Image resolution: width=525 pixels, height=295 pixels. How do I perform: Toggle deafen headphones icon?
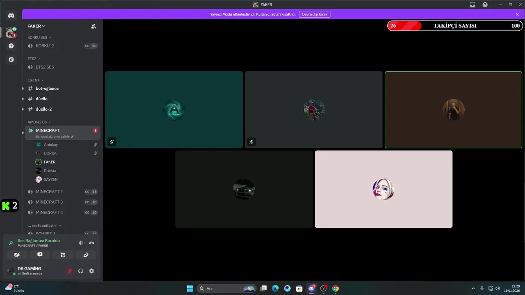pos(81,271)
